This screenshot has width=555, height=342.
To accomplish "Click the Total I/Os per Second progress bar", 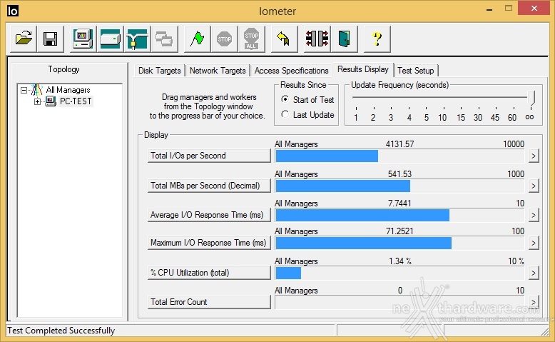I will pyautogui.click(x=399, y=156).
